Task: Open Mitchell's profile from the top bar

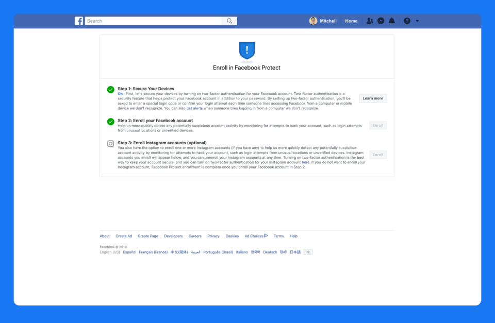Action: (323, 21)
